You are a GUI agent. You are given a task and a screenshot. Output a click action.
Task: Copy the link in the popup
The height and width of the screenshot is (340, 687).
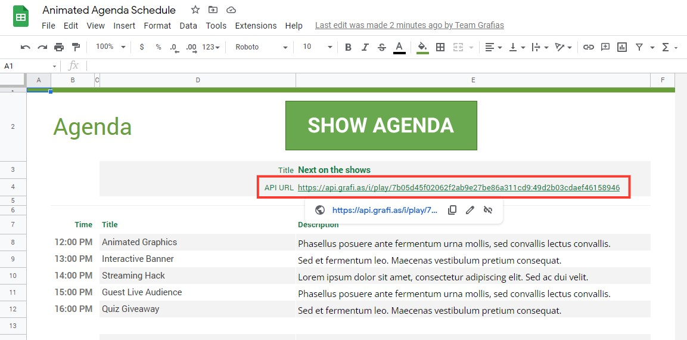tap(452, 210)
